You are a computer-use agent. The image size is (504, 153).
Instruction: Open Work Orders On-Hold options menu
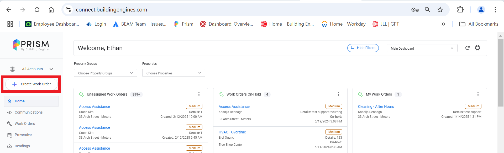tap(339, 94)
